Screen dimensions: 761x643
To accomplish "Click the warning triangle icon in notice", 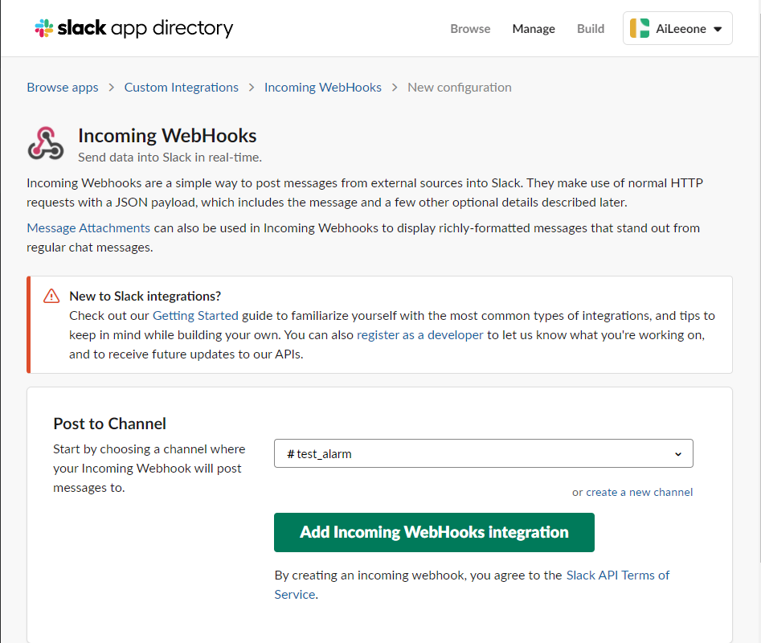I will [51, 296].
